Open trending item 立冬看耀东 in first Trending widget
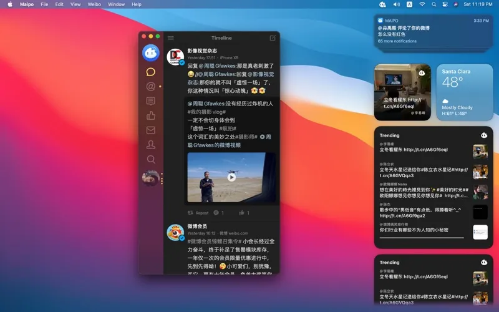The height and width of the screenshot is (312, 499). coord(414,150)
